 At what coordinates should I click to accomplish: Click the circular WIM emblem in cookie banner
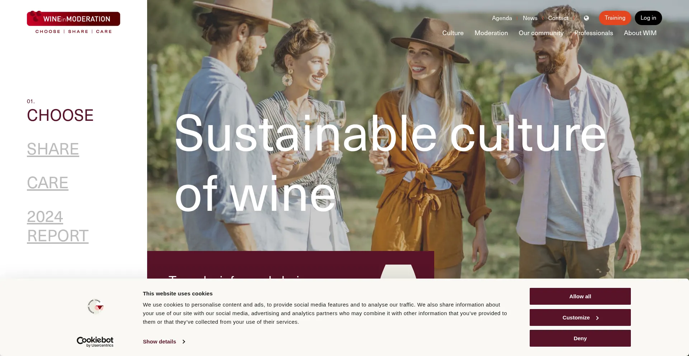[x=95, y=307]
